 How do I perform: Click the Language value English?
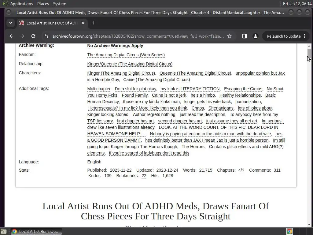94,162
